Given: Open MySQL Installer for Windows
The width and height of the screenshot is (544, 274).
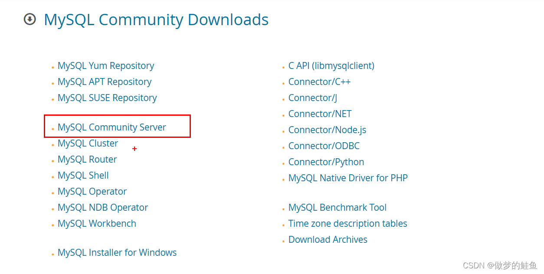Looking at the screenshot, I should [x=117, y=253].
